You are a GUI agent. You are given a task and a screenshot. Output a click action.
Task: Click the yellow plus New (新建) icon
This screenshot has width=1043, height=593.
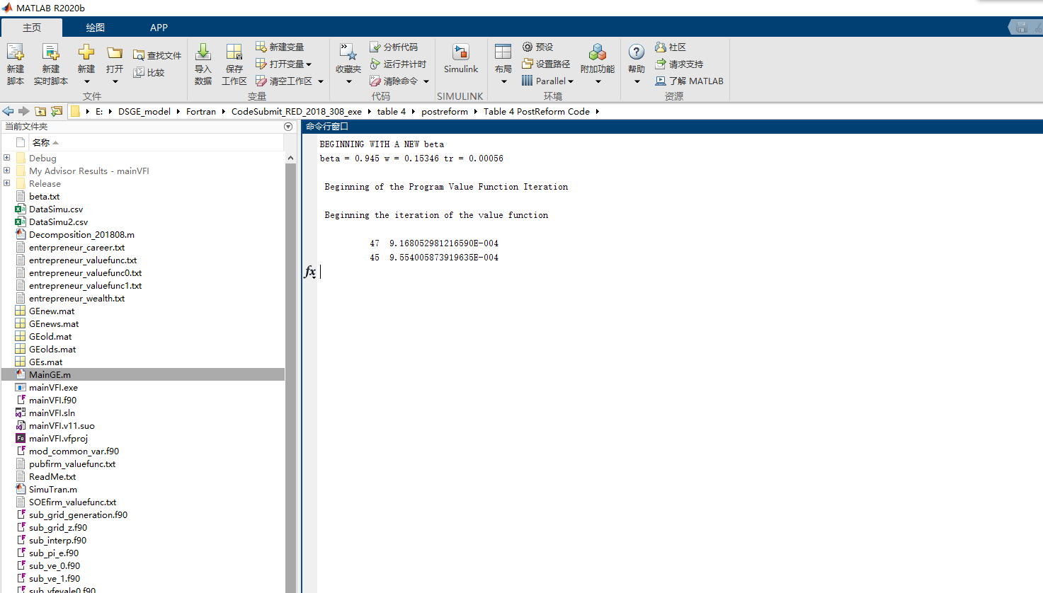(x=86, y=52)
